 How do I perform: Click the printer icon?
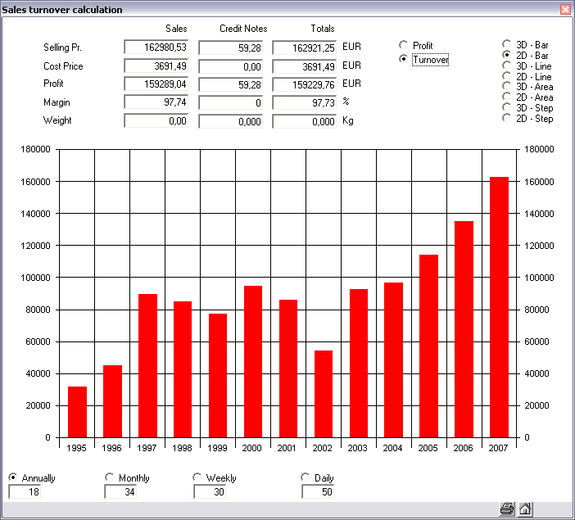click(x=507, y=509)
